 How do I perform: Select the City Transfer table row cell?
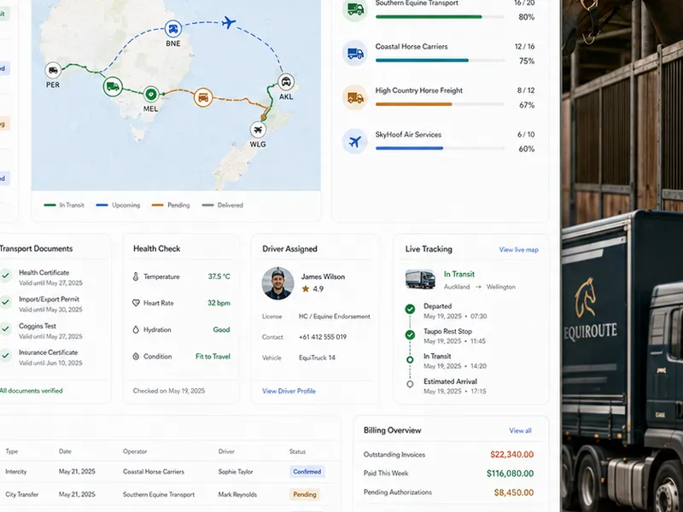pyautogui.click(x=22, y=495)
